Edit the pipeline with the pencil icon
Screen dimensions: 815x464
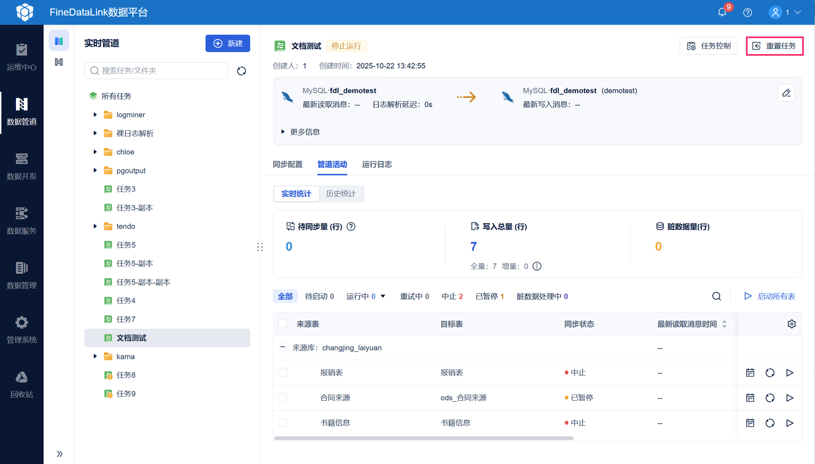tap(786, 93)
